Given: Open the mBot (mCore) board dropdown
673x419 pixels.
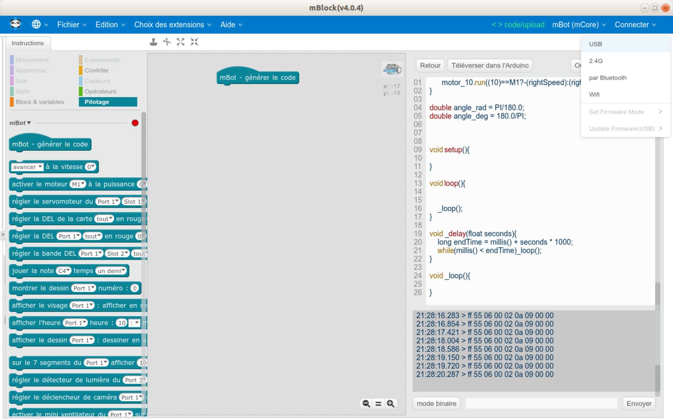Looking at the screenshot, I should [x=579, y=25].
